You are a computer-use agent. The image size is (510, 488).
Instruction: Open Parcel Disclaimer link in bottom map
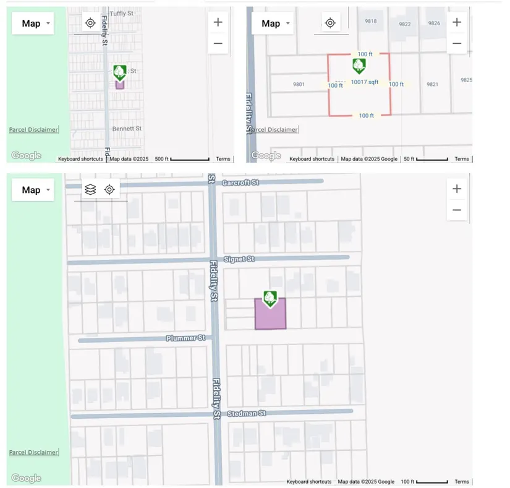point(33,452)
